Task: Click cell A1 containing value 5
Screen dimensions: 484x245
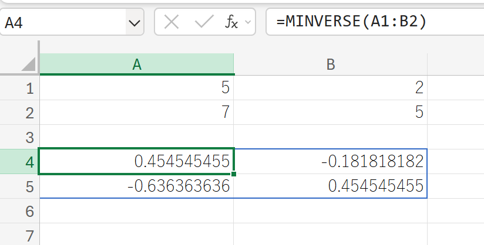Action: tap(136, 88)
